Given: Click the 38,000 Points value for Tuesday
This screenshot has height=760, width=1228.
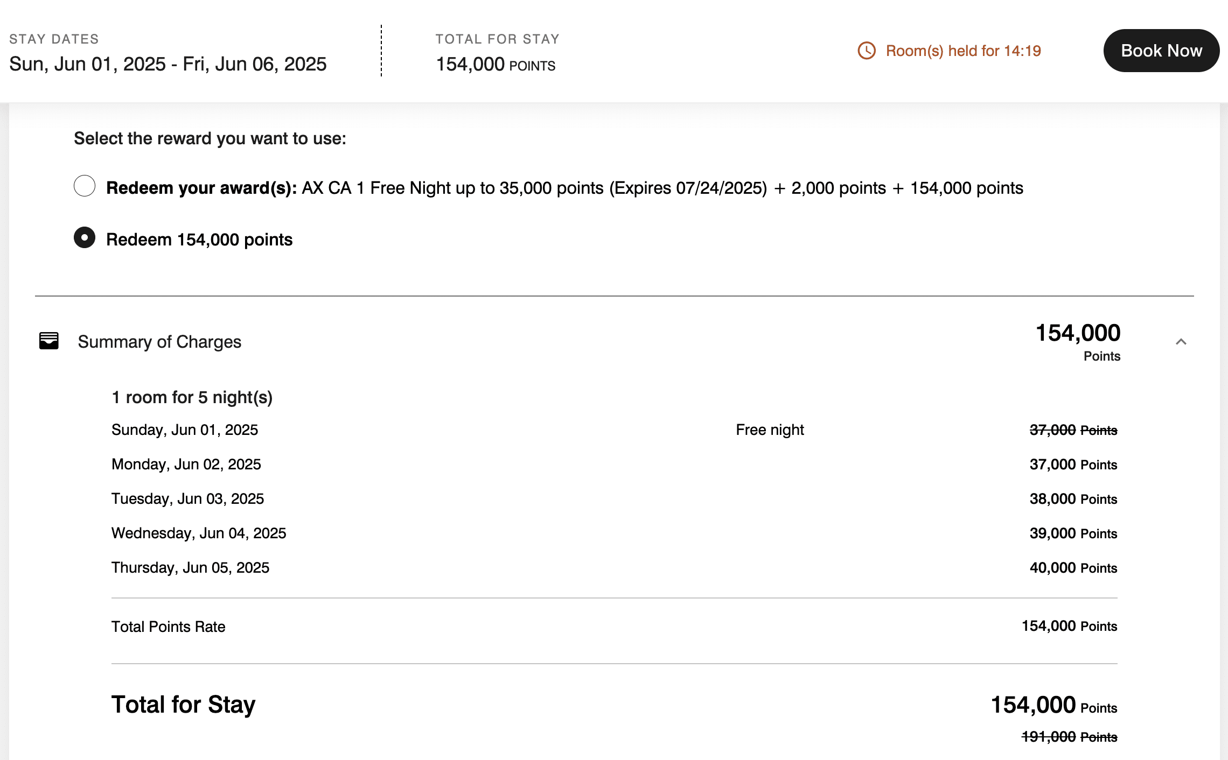Looking at the screenshot, I should click(1073, 499).
